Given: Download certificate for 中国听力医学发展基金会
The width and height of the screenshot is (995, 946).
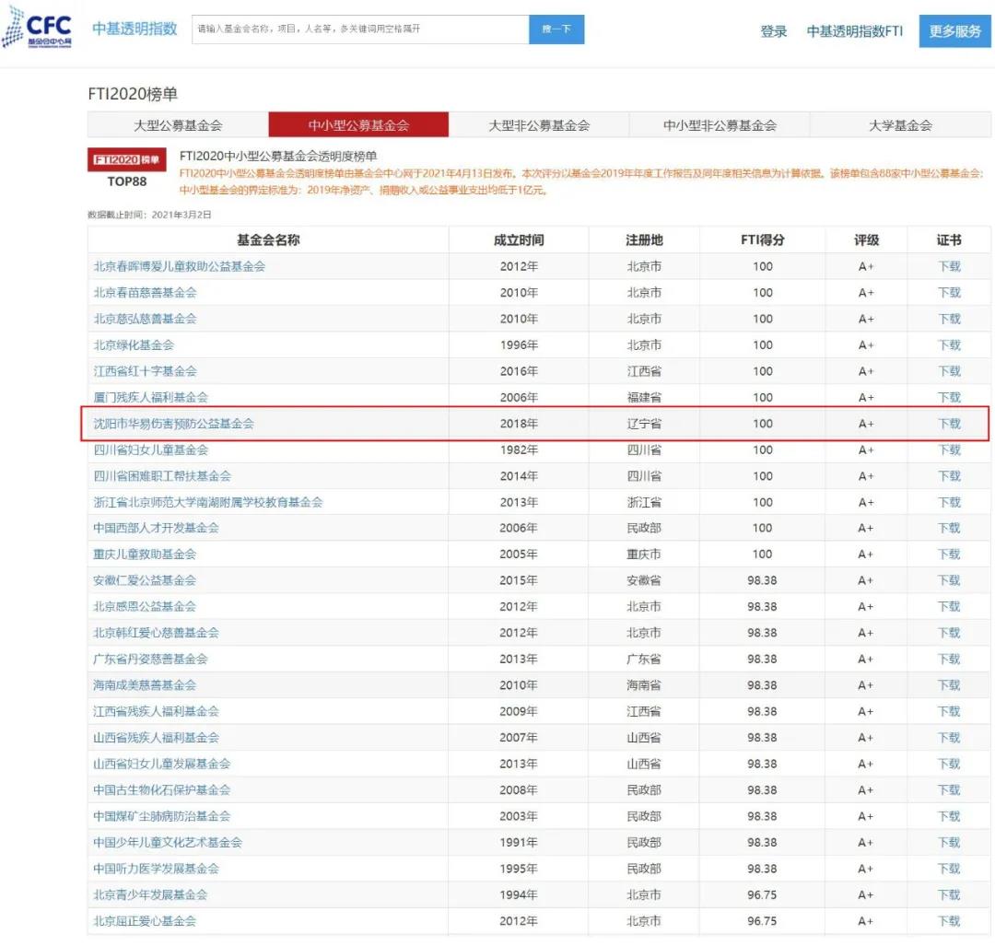Looking at the screenshot, I should (x=949, y=869).
